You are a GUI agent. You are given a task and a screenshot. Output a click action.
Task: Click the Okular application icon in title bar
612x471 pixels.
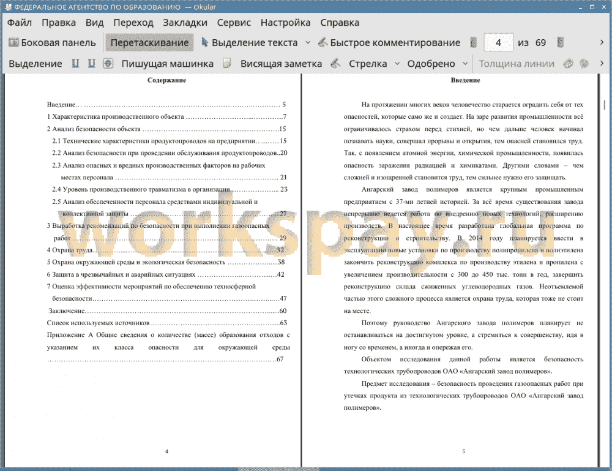7,7
